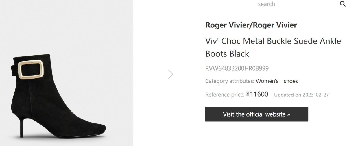The height and width of the screenshot is (146, 347).
Task: Focus the search input field
Action: [x=295, y=4]
